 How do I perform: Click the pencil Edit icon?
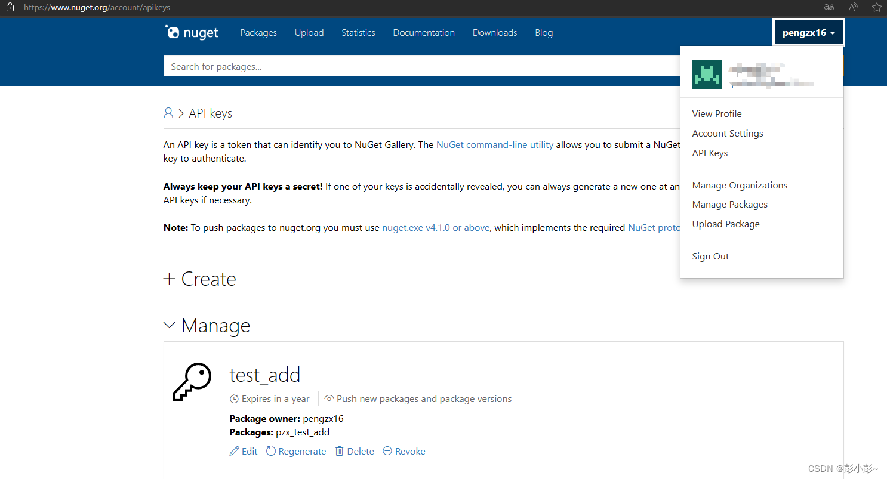coord(234,451)
